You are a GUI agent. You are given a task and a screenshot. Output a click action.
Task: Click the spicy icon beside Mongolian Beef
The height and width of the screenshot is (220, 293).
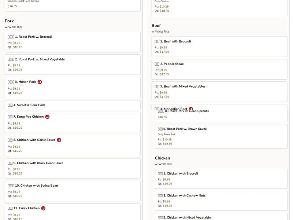(191, 109)
